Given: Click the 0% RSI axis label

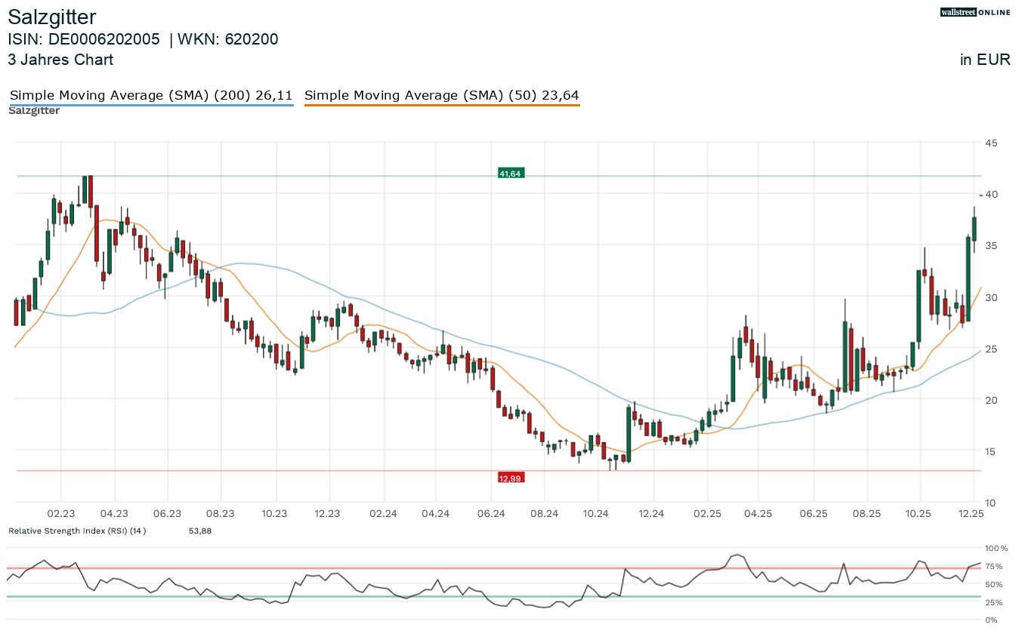Looking at the screenshot, I should click(x=991, y=620).
